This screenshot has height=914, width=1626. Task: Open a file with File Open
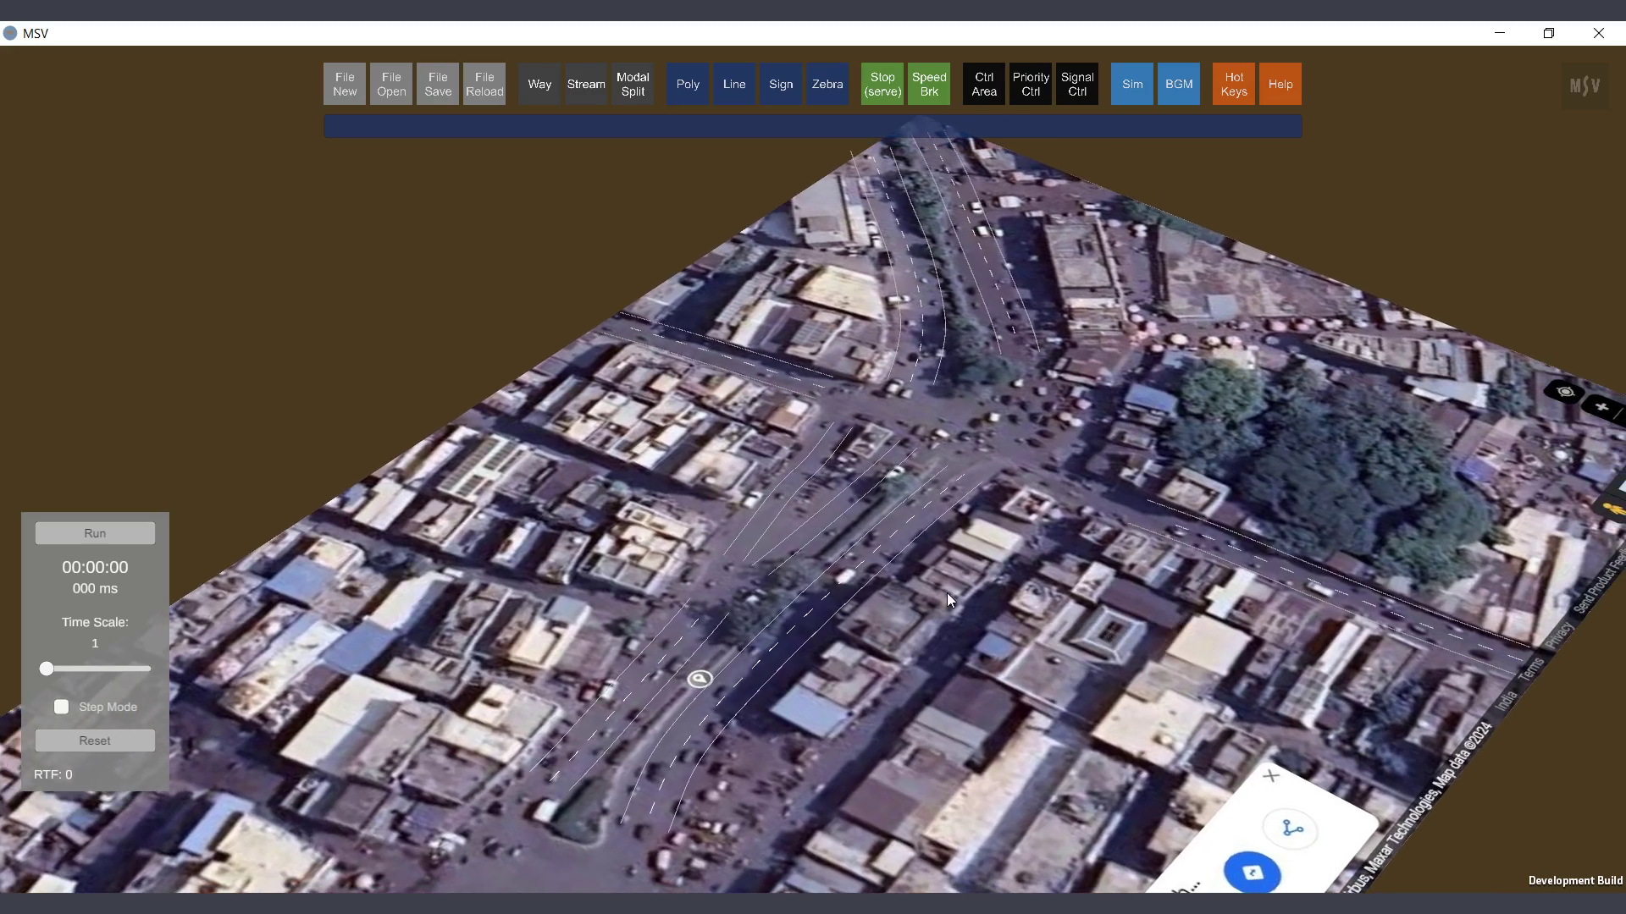coord(391,84)
